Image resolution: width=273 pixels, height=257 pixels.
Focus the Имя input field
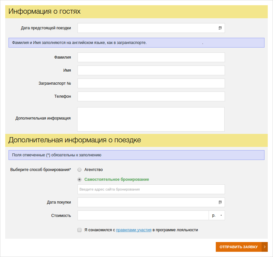pos(151,70)
